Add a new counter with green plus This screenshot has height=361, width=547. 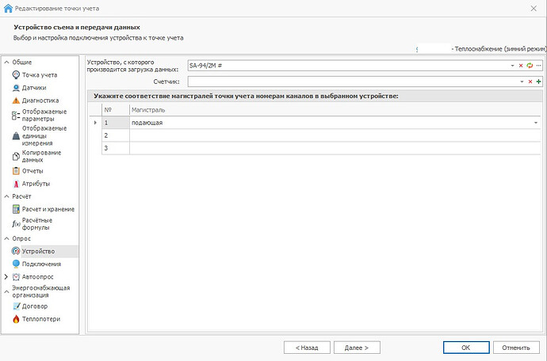point(538,82)
